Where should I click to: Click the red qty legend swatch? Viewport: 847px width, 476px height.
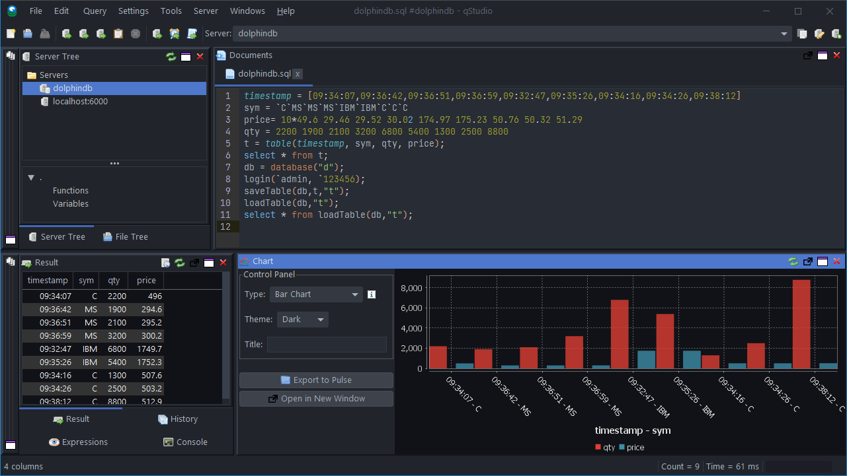pyautogui.click(x=598, y=448)
